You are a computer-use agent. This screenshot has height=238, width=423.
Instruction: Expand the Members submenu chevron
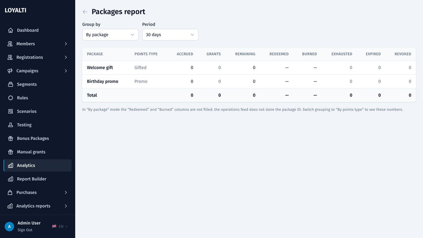[66, 44]
